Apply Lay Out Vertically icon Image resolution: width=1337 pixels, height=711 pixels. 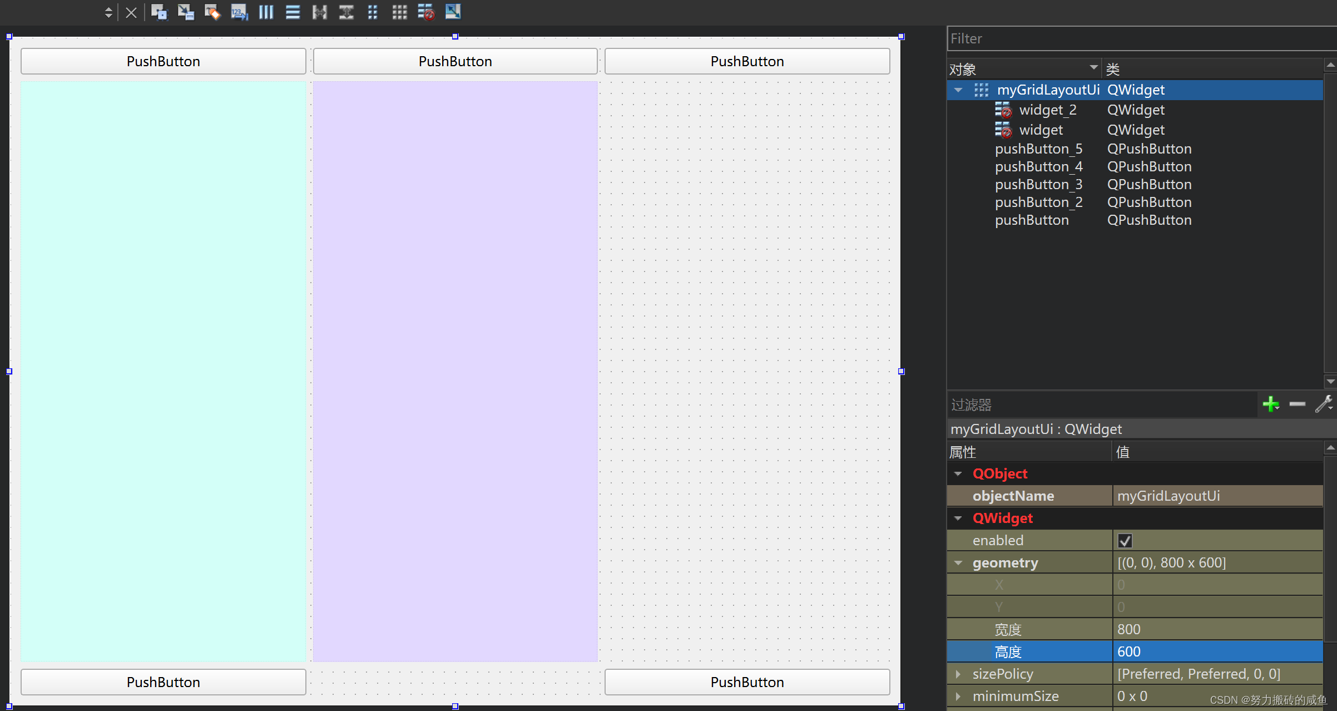point(293,12)
